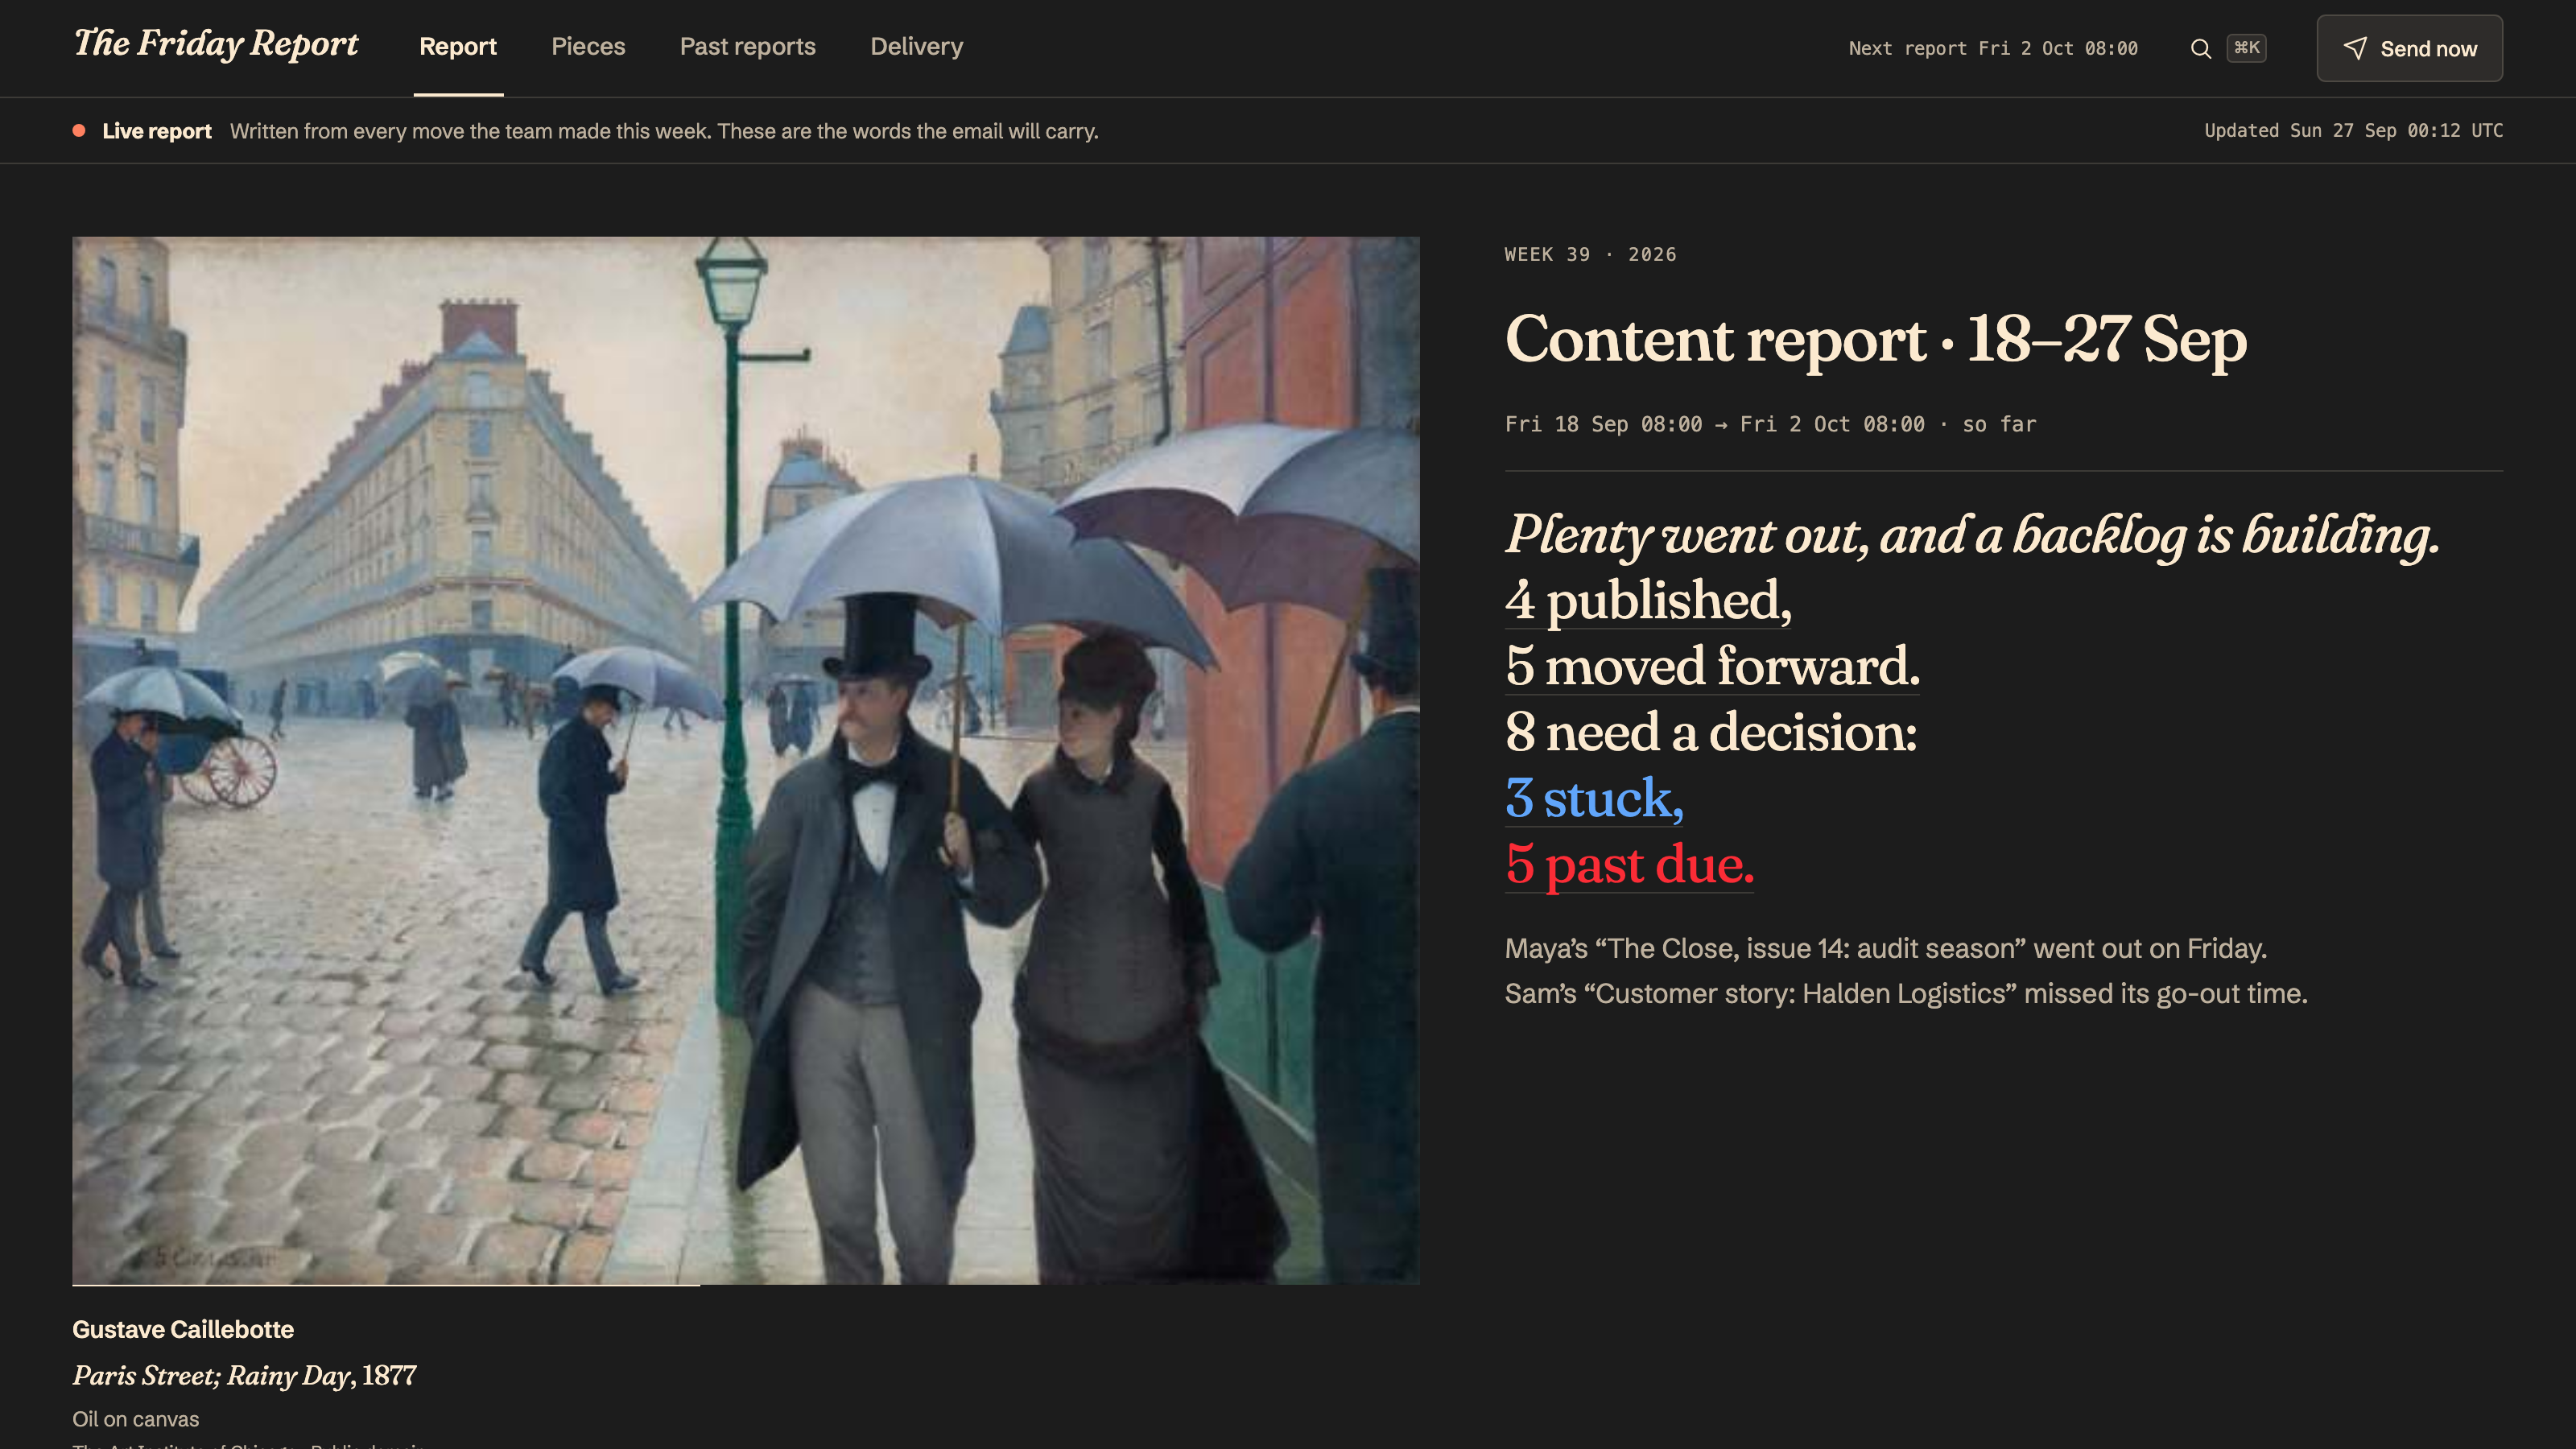Open search via the magnifier icon

click(2200, 48)
